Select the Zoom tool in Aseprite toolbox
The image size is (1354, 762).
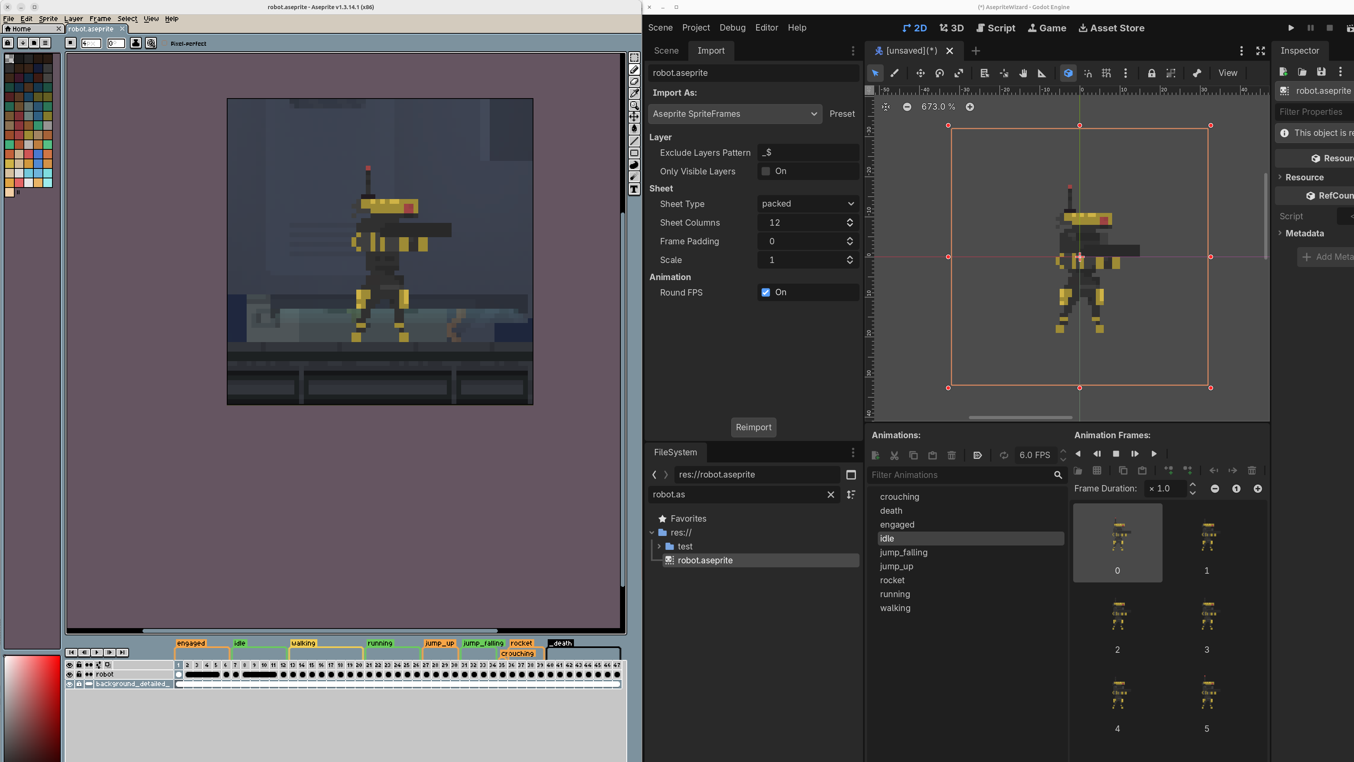pyautogui.click(x=634, y=105)
